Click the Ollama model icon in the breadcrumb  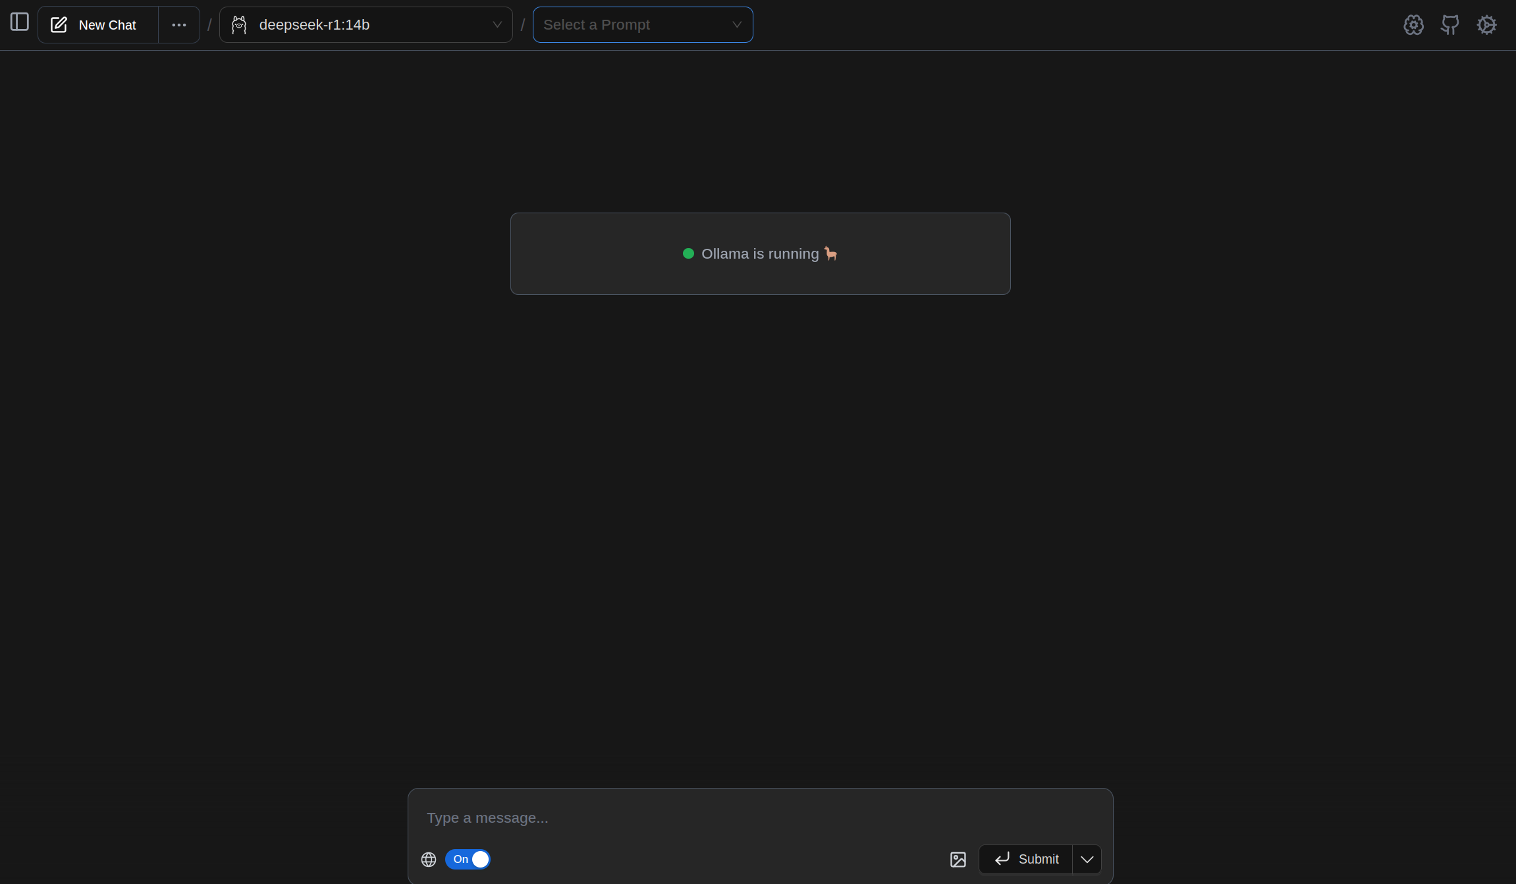[238, 24]
